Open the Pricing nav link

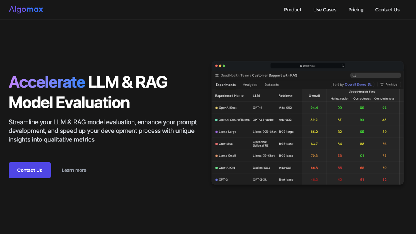[355, 10]
